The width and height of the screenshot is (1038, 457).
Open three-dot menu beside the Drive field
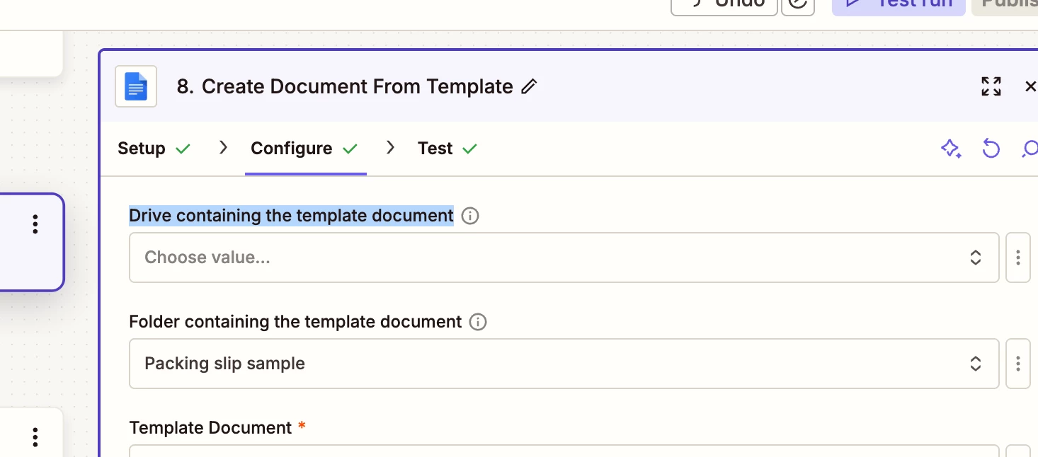tap(1017, 258)
